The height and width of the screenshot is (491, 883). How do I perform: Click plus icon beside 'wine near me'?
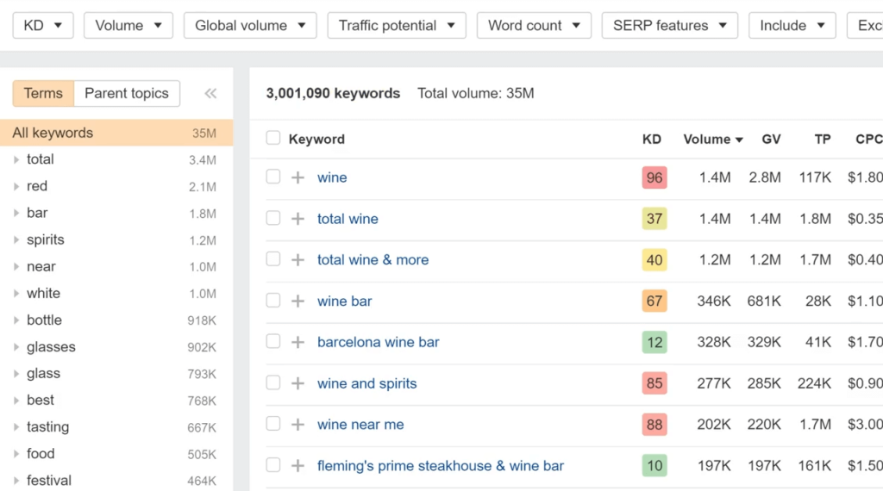pyautogui.click(x=297, y=425)
